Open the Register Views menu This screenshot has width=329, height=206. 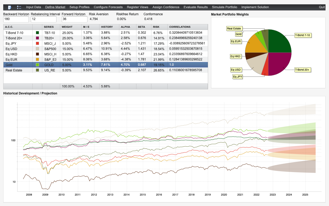[137, 7]
